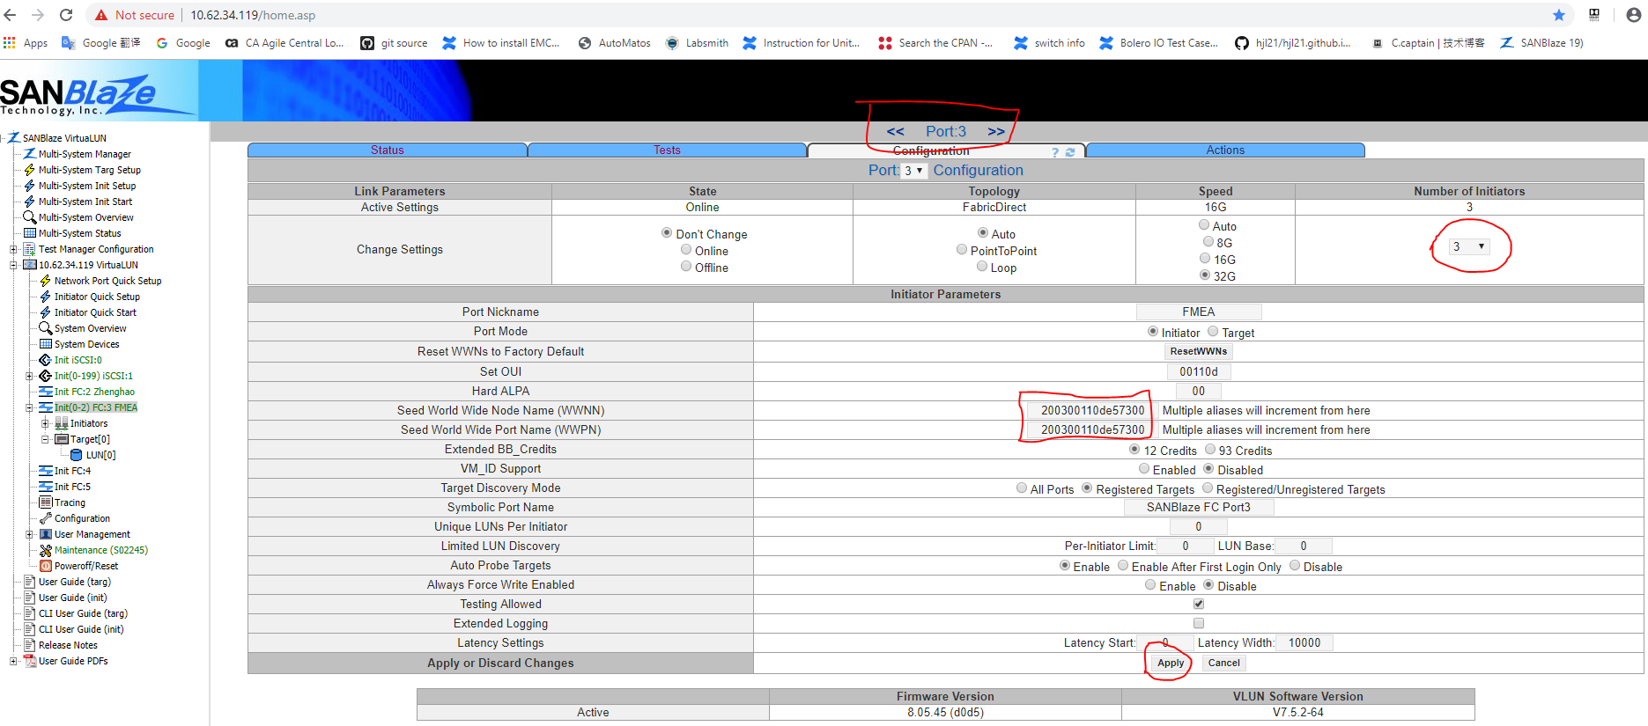Switch to the Status tab
The height and width of the screenshot is (726, 1648).
[388, 150]
